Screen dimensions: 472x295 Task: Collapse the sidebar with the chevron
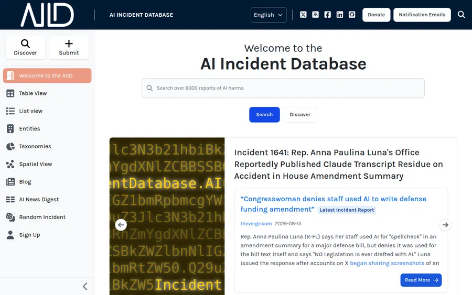[85, 286]
